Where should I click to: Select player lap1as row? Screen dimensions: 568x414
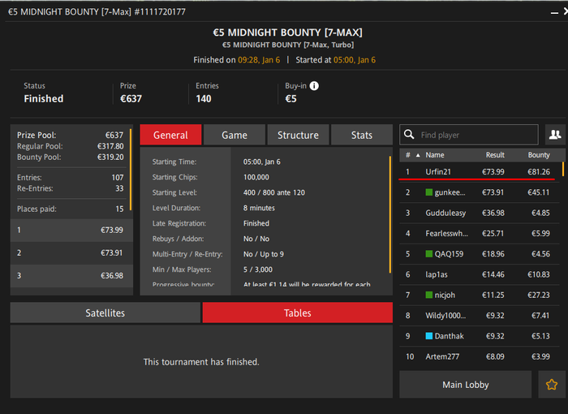[x=480, y=274]
